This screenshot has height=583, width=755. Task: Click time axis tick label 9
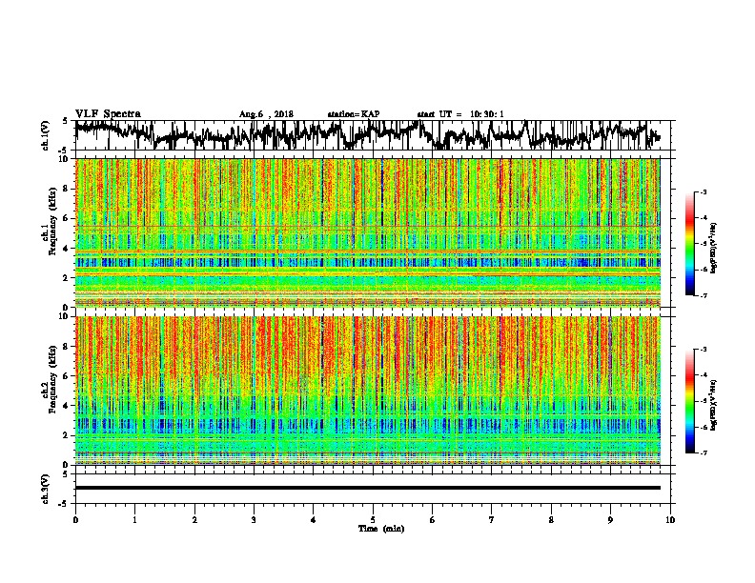point(610,520)
